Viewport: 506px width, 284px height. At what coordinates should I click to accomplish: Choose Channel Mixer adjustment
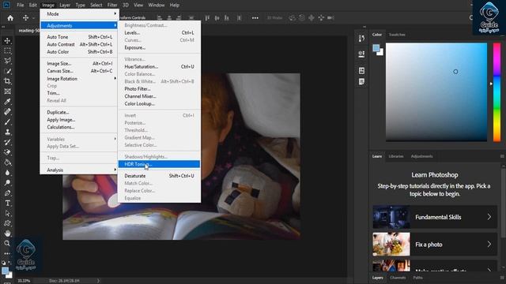point(159,96)
